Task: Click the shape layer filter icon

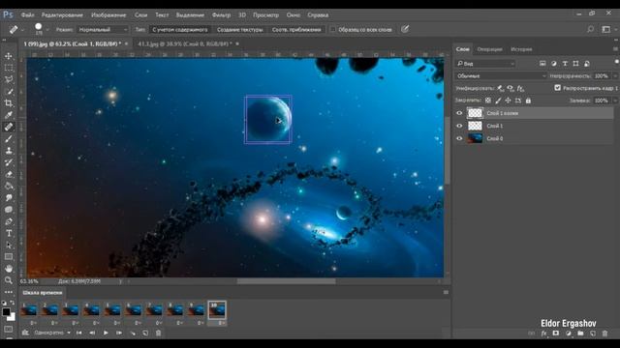Action: click(575, 64)
